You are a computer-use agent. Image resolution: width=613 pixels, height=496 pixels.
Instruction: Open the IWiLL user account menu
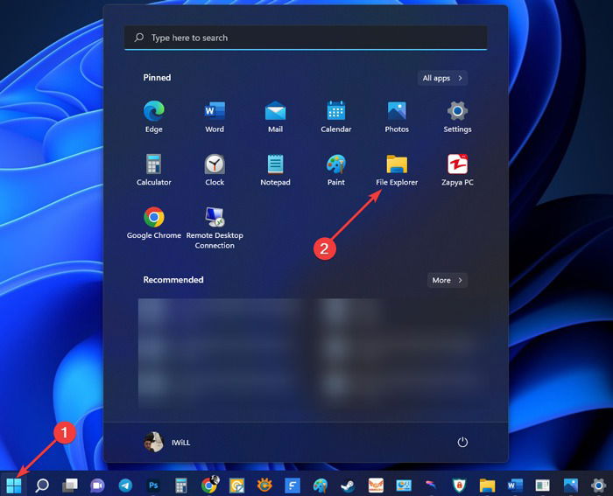[x=167, y=442]
